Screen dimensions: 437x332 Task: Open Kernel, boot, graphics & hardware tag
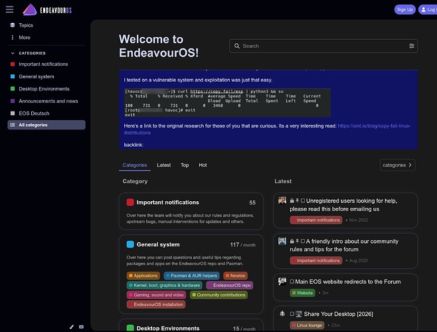[x=165, y=285]
